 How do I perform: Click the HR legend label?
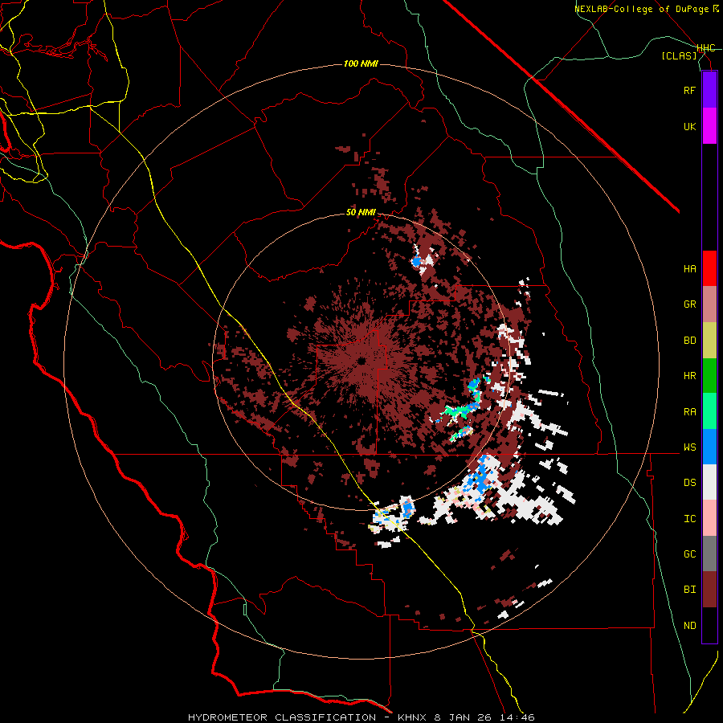pos(689,376)
